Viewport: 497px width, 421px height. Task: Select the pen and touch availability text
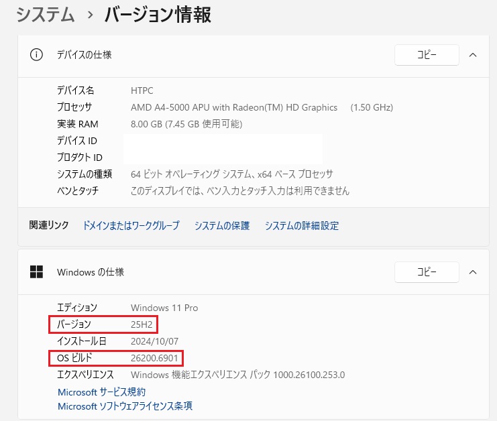(240, 190)
